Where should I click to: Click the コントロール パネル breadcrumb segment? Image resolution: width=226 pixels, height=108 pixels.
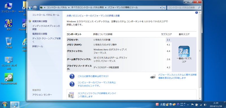57,8
